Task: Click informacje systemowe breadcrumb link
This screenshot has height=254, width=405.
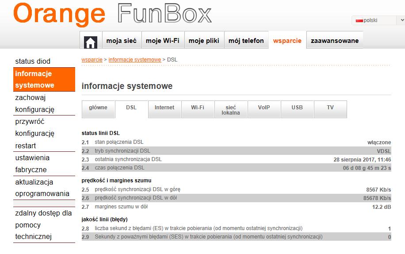Action: pos(135,60)
